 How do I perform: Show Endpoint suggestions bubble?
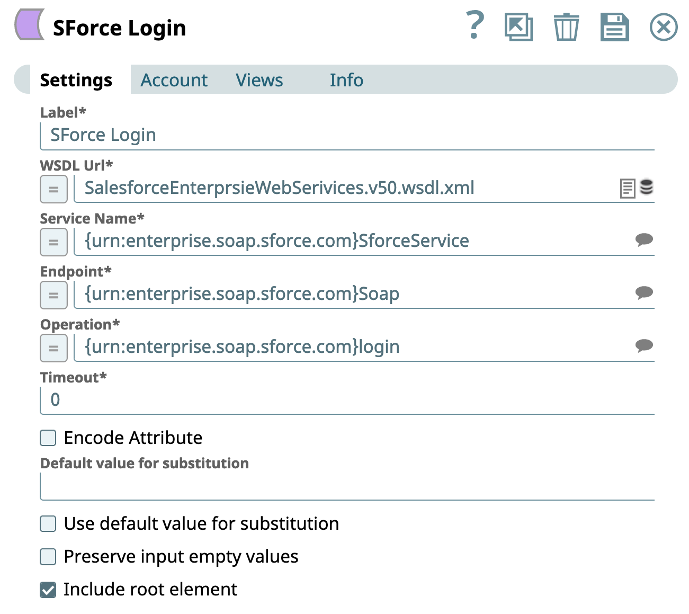[644, 293]
